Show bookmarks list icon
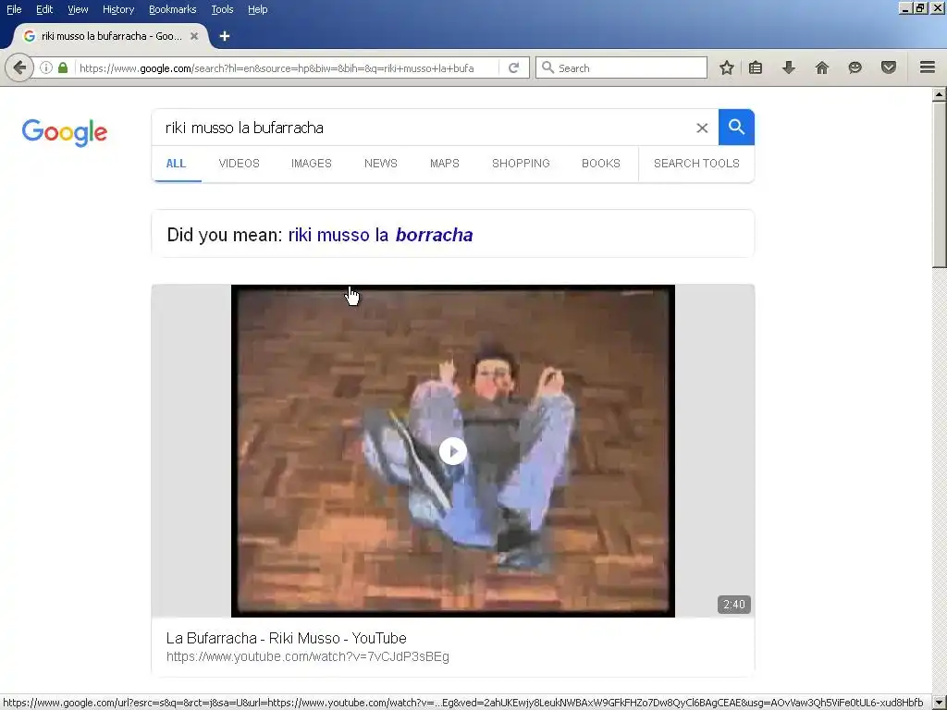The image size is (947, 710). 756,67
